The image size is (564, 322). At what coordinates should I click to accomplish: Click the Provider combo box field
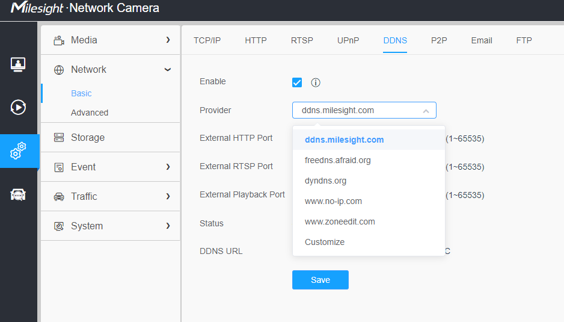pos(364,110)
